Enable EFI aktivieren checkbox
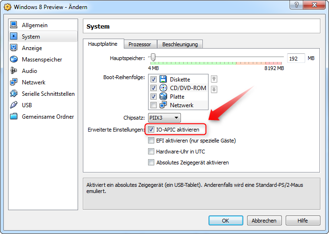 [x=151, y=140]
